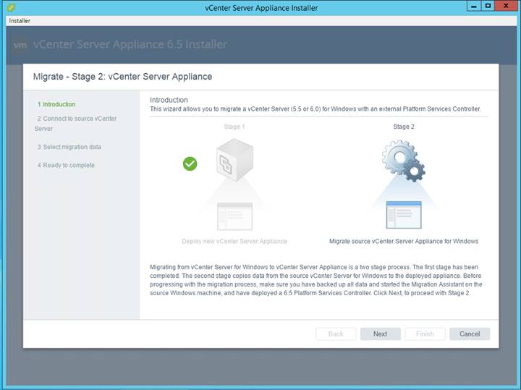The image size is (521, 390).
Task: Click the vm logo in header
Action: 20,45
